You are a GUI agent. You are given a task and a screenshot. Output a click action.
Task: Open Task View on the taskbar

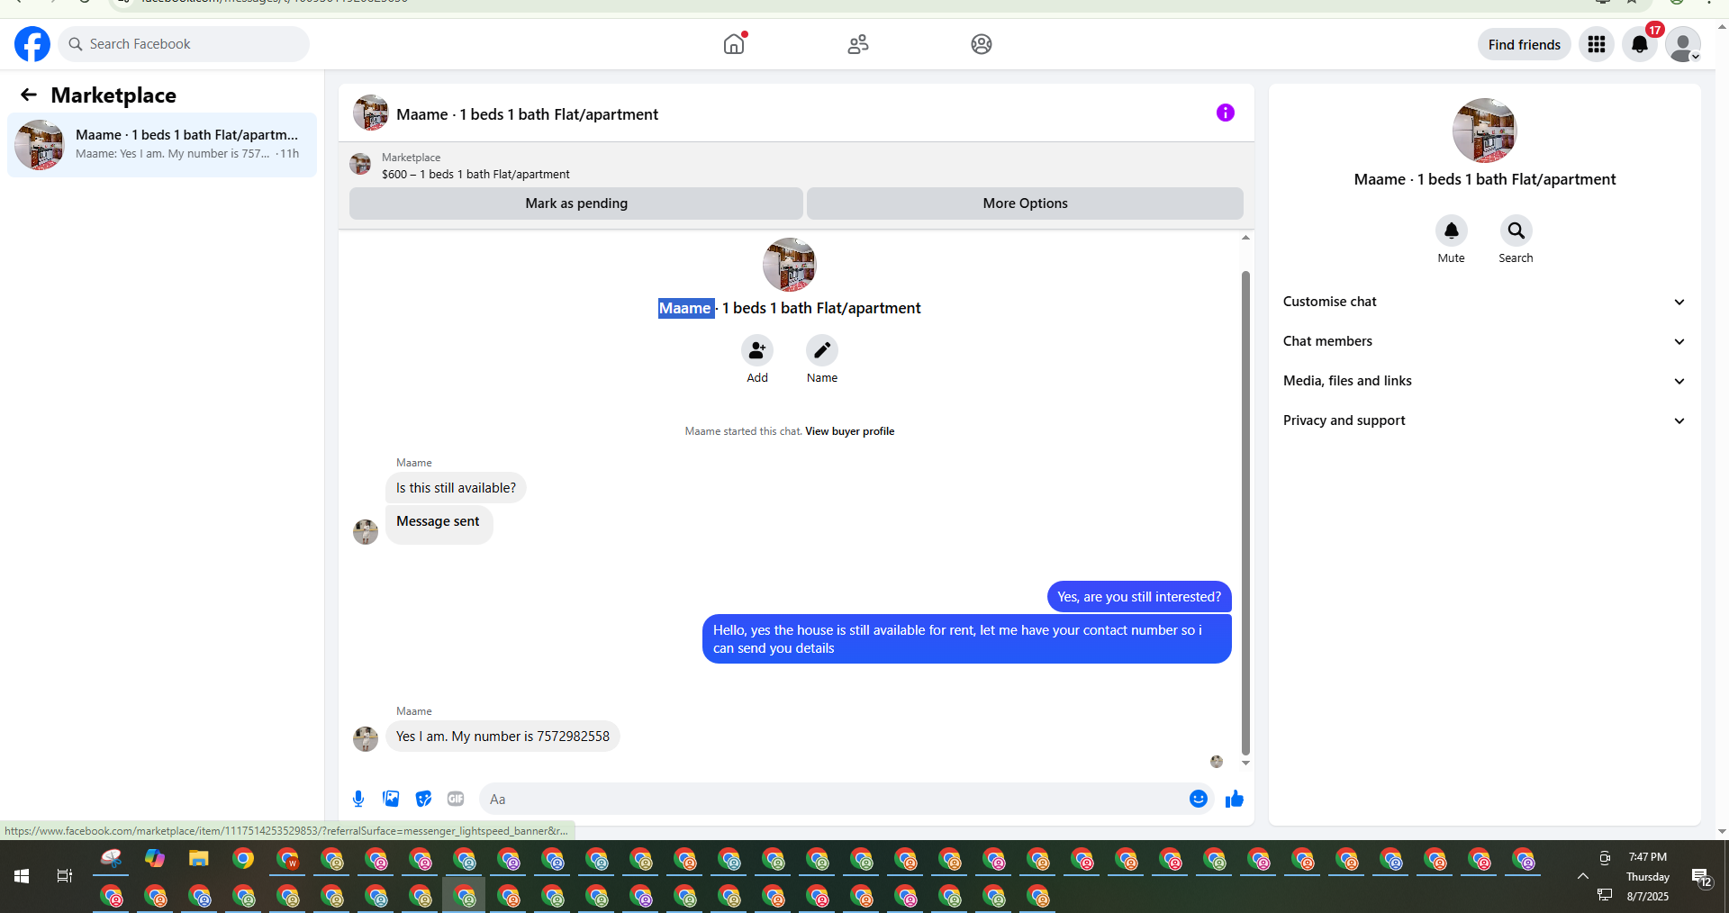[65, 876]
